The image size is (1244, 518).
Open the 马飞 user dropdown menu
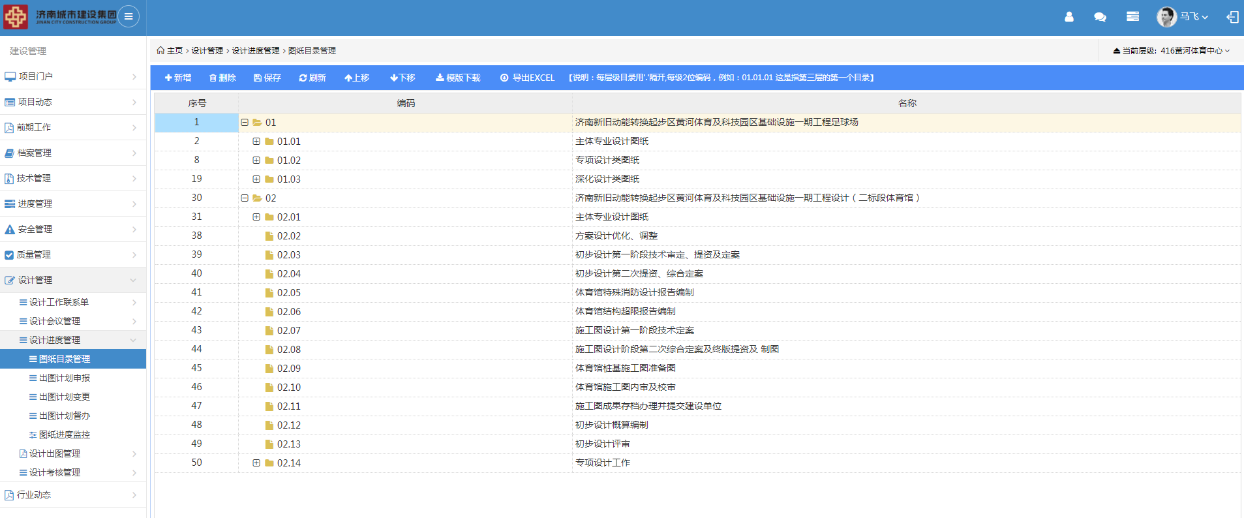tap(1193, 17)
